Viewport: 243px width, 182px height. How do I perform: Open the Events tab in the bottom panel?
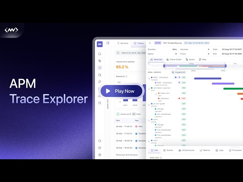168,150
